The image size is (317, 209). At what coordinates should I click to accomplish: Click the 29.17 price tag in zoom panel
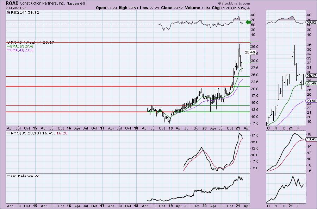(x=311, y=76)
